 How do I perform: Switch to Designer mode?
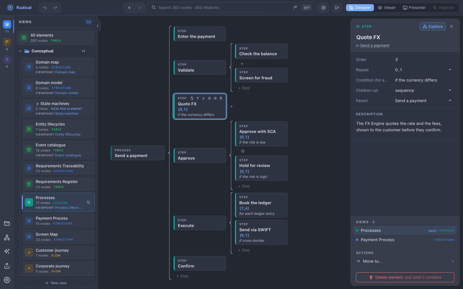click(x=360, y=8)
